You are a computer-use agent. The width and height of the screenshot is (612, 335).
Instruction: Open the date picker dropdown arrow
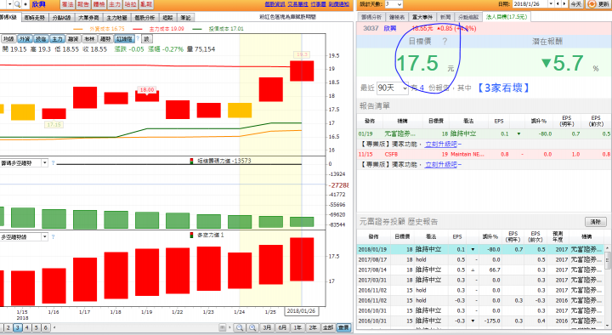coord(551,4)
